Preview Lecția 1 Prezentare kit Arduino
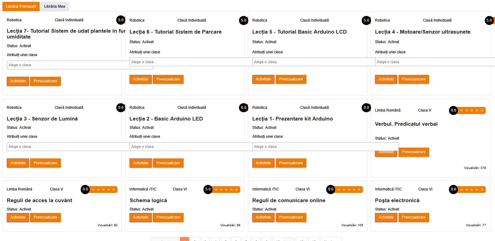The image size is (495, 241). (x=291, y=163)
